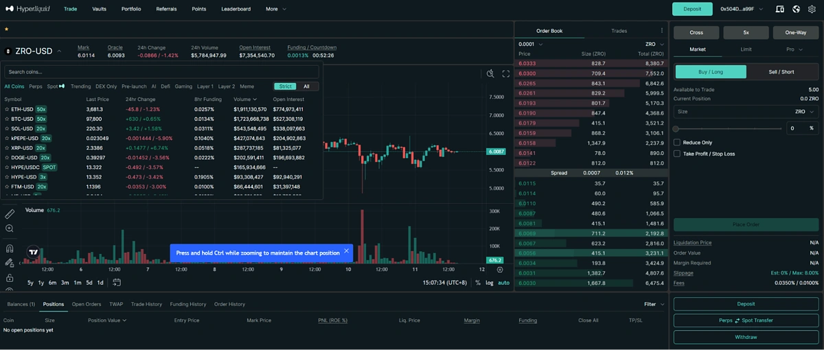
Task: Open the Leaderboard page
Action: coord(236,9)
